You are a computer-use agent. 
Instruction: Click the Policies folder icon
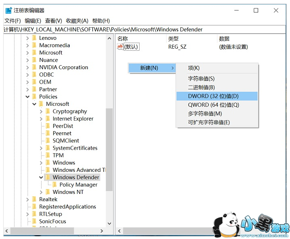coord(34,97)
